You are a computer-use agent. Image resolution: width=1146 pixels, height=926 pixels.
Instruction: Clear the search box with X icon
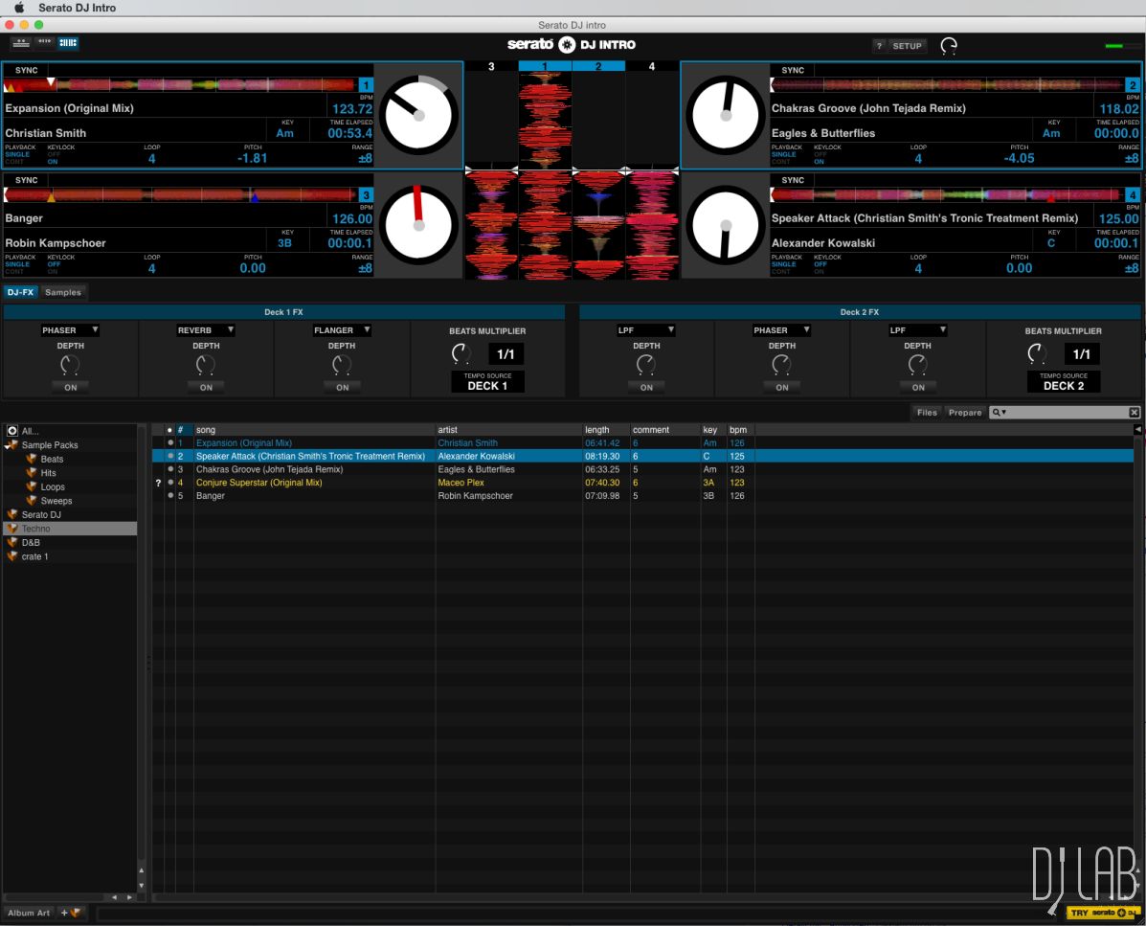point(1134,413)
